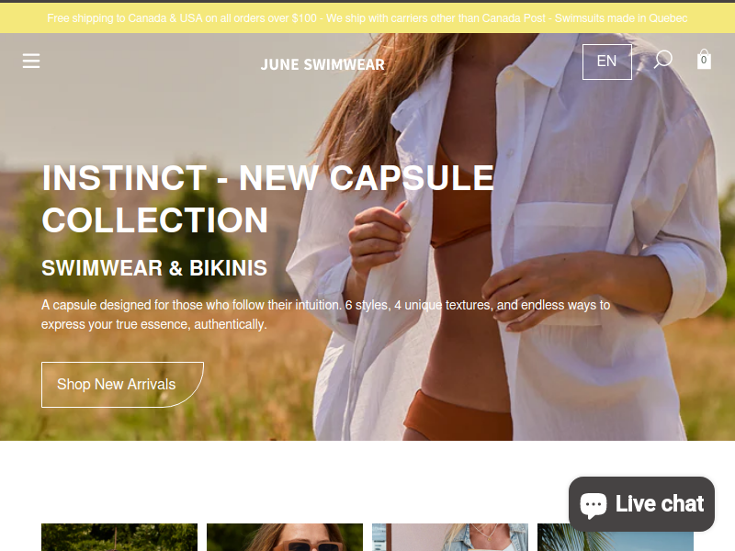
Task: Click the speech bubble chat icon
Action: click(594, 504)
